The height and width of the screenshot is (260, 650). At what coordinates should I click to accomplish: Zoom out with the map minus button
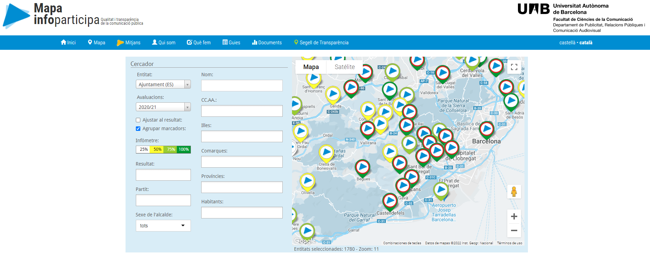pyautogui.click(x=514, y=230)
